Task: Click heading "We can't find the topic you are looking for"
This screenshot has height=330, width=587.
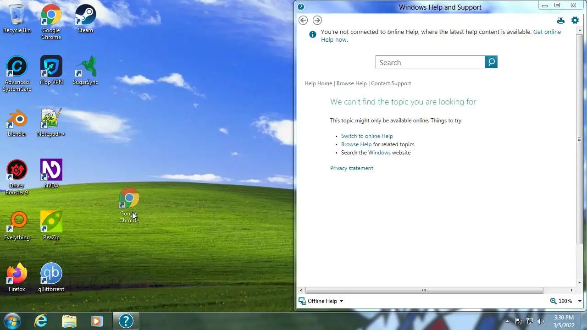Action: 403,102
